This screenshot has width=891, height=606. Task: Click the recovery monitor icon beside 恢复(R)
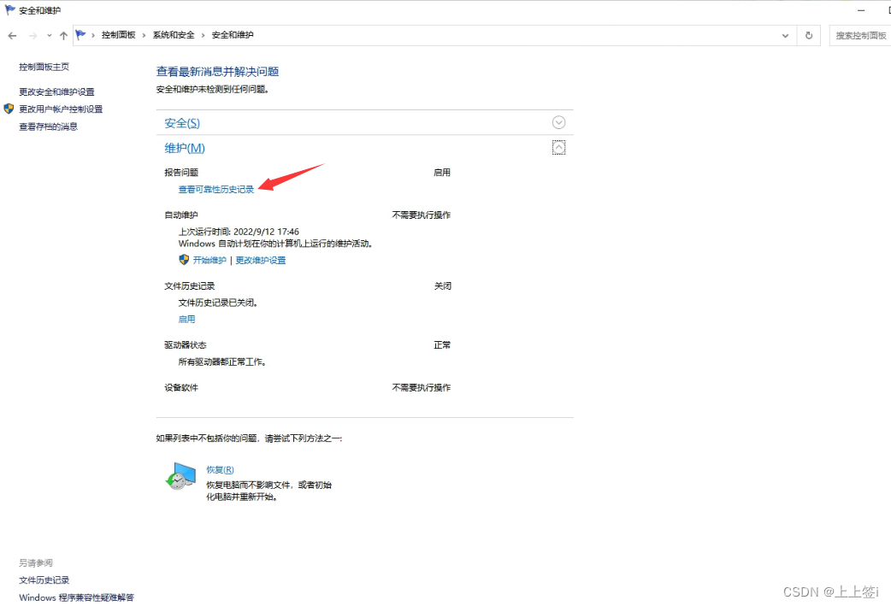click(x=180, y=476)
